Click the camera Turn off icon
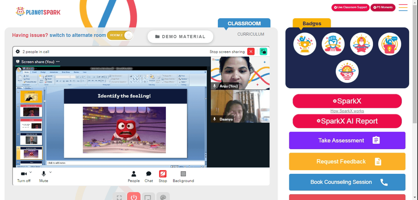418x200 pixels. 24,174
